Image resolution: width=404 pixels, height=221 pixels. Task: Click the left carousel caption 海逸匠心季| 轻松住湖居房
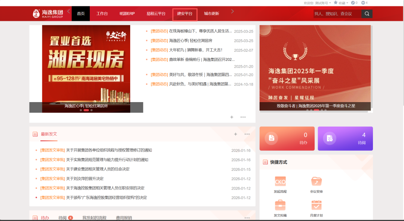(x=86, y=106)
